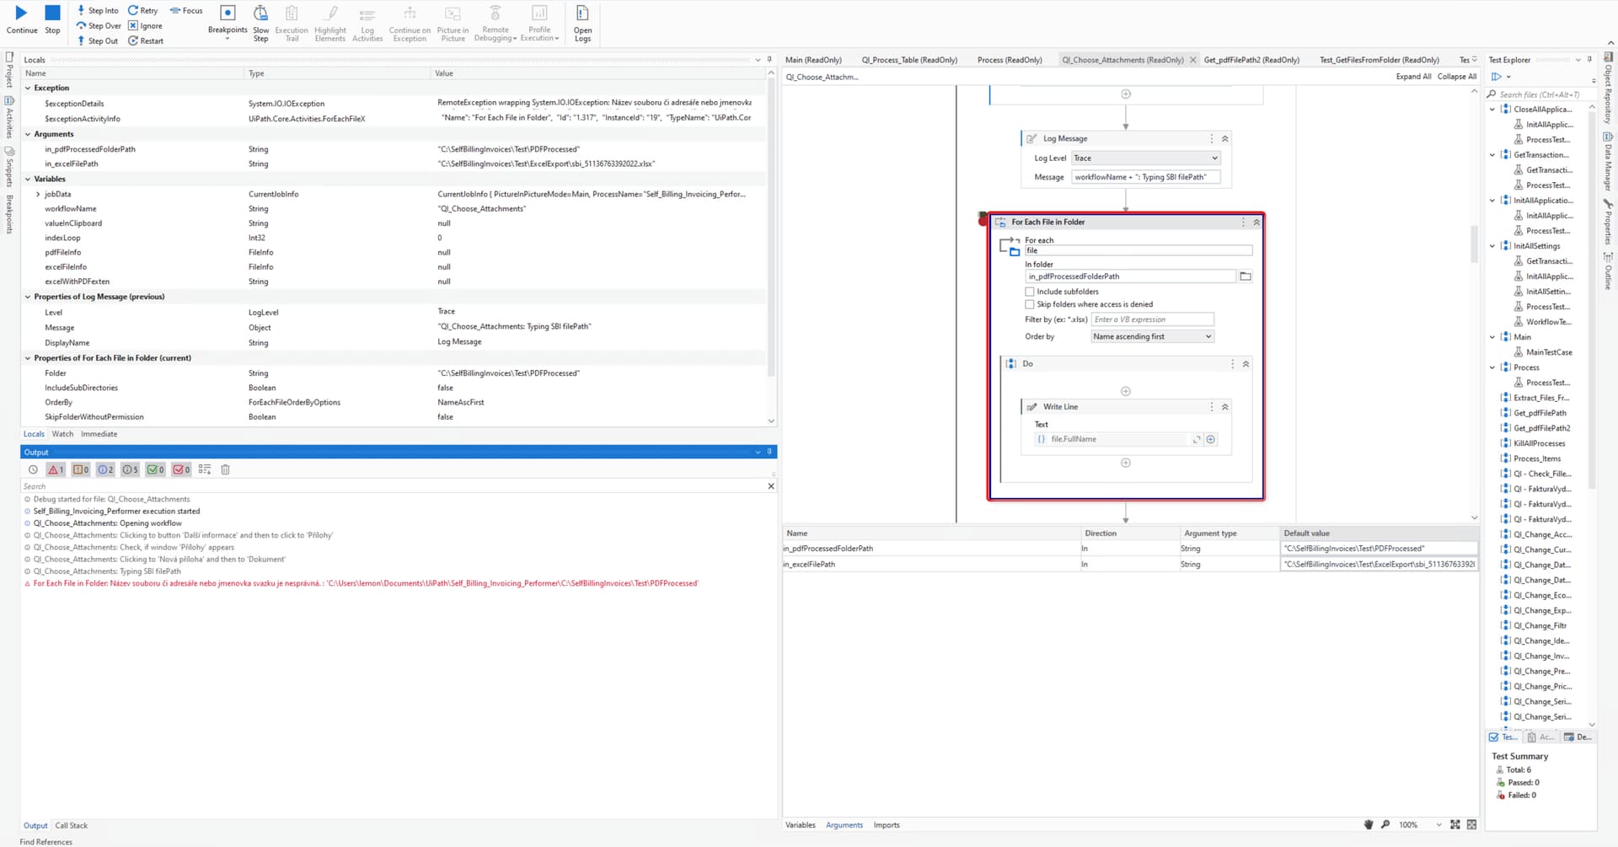Screen dimensions: 1618x847
Task: Toggle Execution Trail
Action: (292, 23)
